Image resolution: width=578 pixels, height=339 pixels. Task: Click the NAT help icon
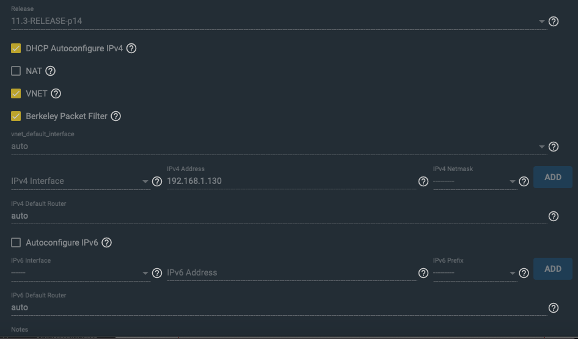[x=51, y=71]
